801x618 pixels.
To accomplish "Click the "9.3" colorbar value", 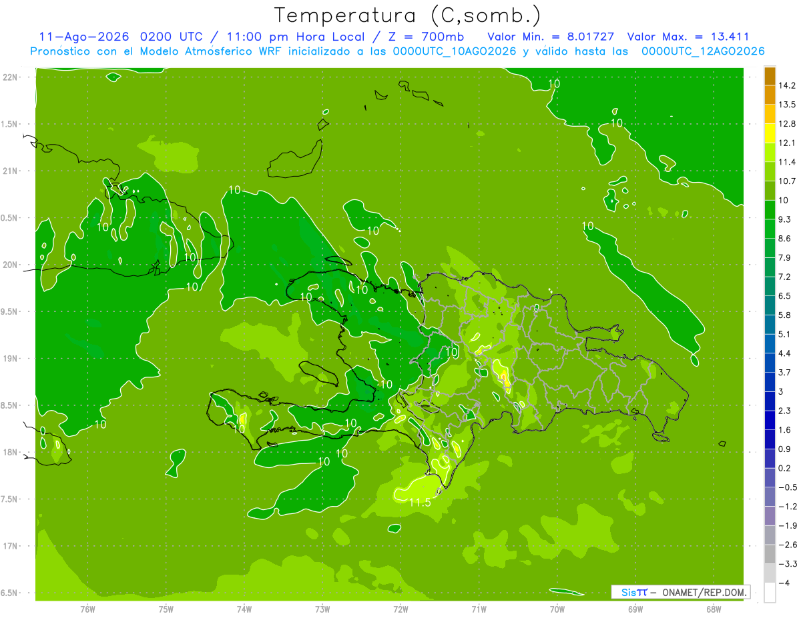I will pyautogui.click(x=786, y=219).
